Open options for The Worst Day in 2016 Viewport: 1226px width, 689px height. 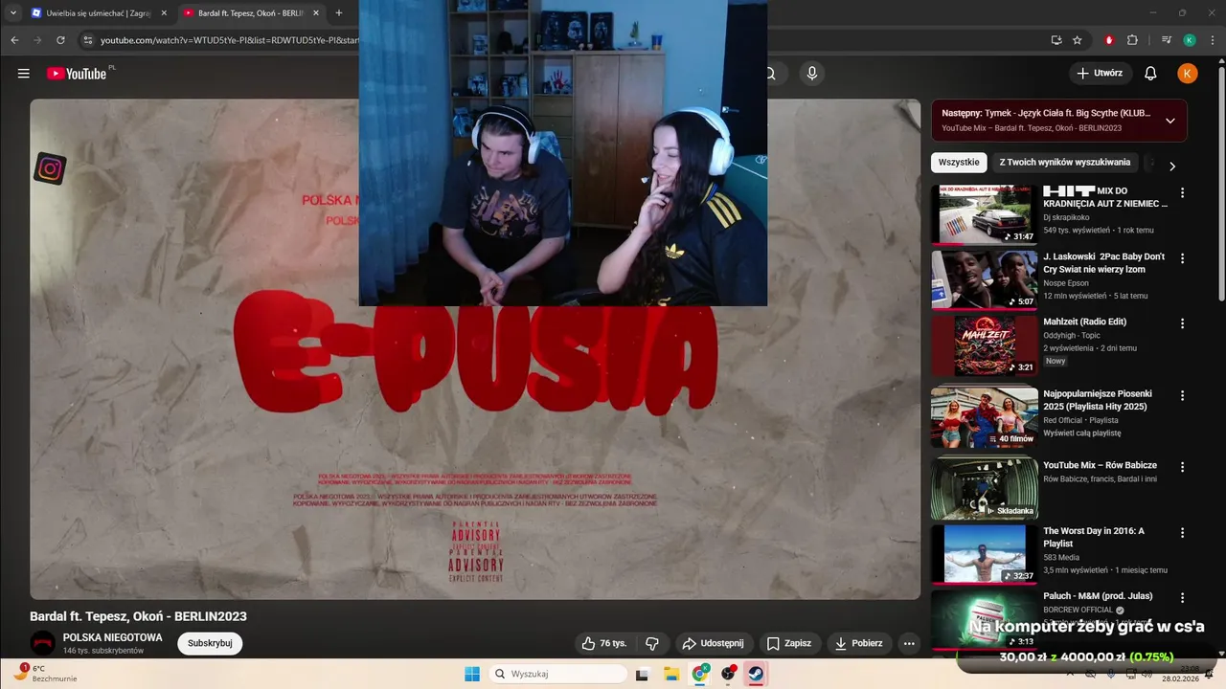[x=1182, y=533]
